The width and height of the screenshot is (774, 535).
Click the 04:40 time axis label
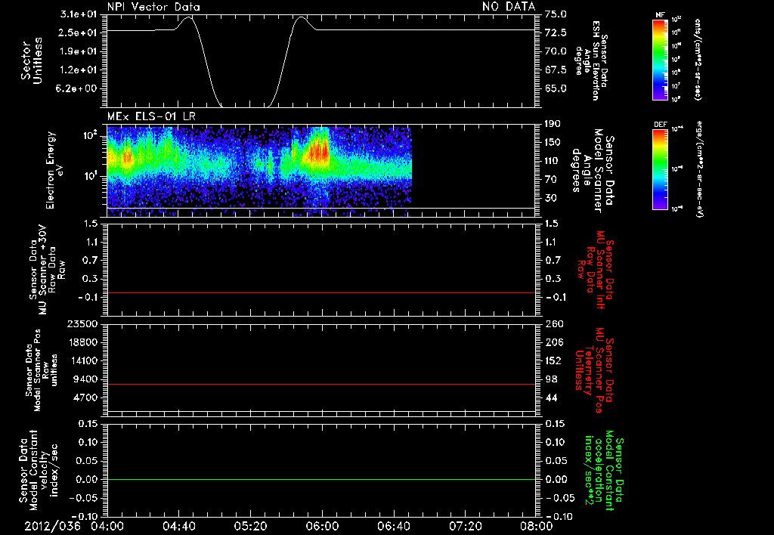coord(178,526)
